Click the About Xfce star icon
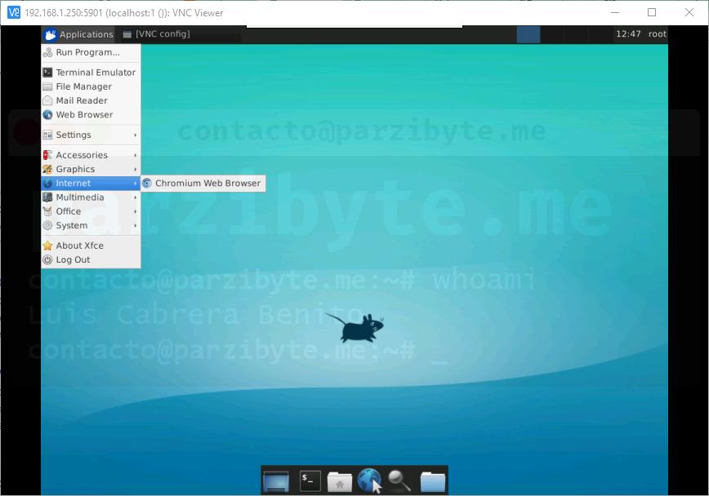This screenshot has height=496, width=709. 47,246
